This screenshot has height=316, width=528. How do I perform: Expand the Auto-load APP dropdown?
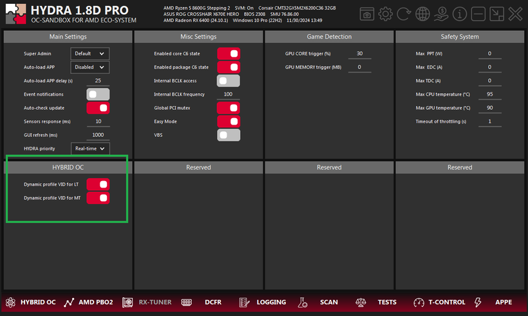tap(90, 67)
